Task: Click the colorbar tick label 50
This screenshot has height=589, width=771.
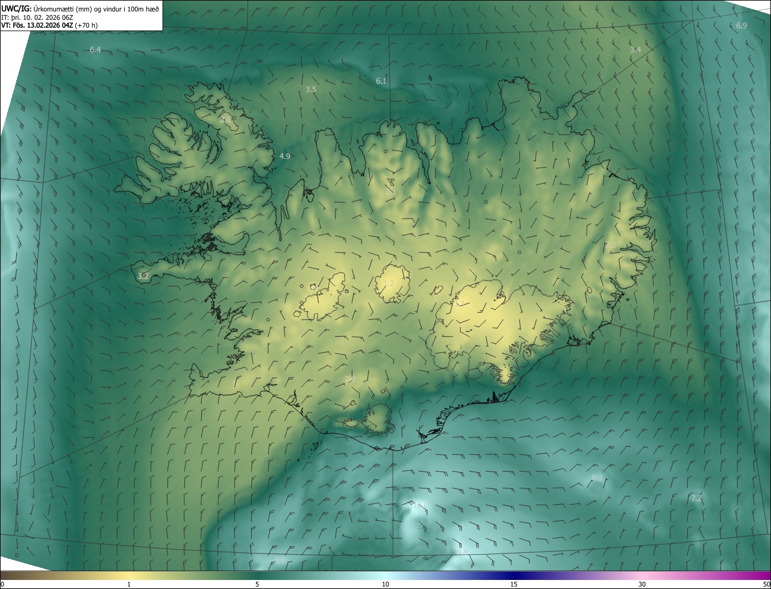Action: point(766,584)
